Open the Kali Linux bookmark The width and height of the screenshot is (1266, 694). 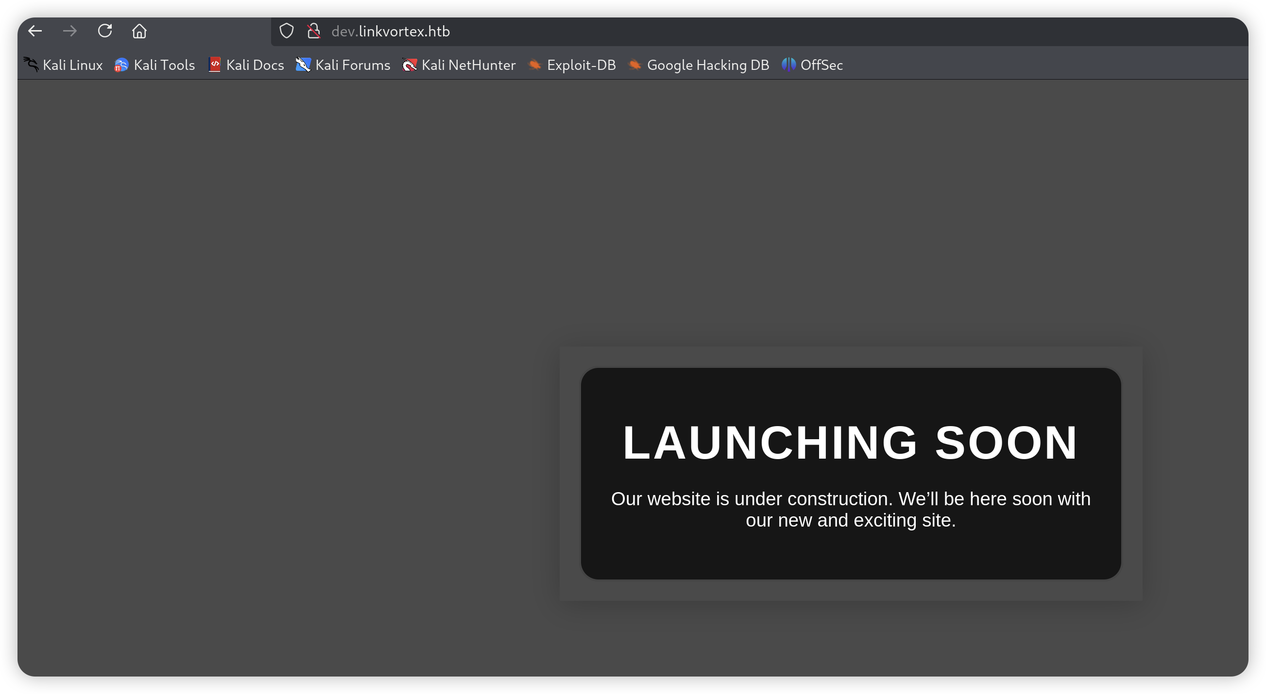click(x=63, y=65)
